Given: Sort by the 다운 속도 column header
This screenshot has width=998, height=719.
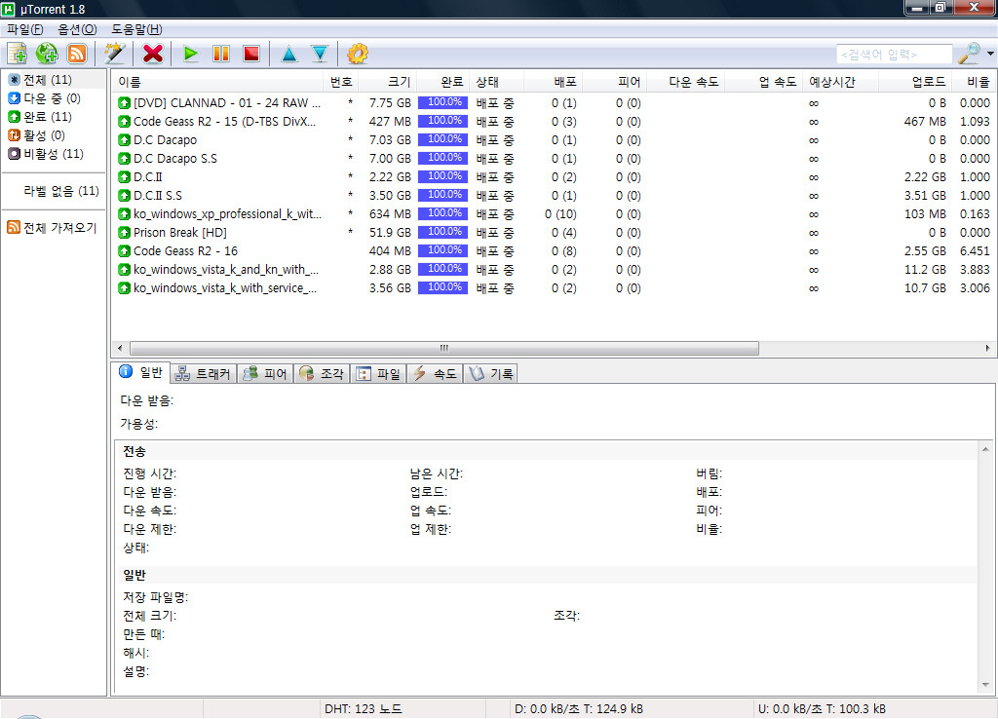Looking at the screenshot, I should click(x=686, y=82).
